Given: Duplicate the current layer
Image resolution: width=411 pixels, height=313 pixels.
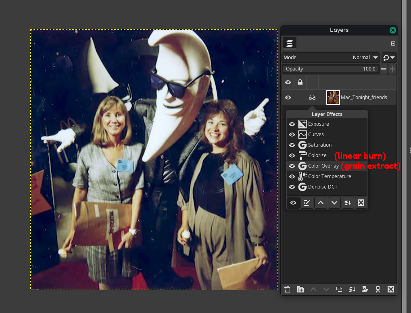Looking at the screenshot, I should (339, 289).
